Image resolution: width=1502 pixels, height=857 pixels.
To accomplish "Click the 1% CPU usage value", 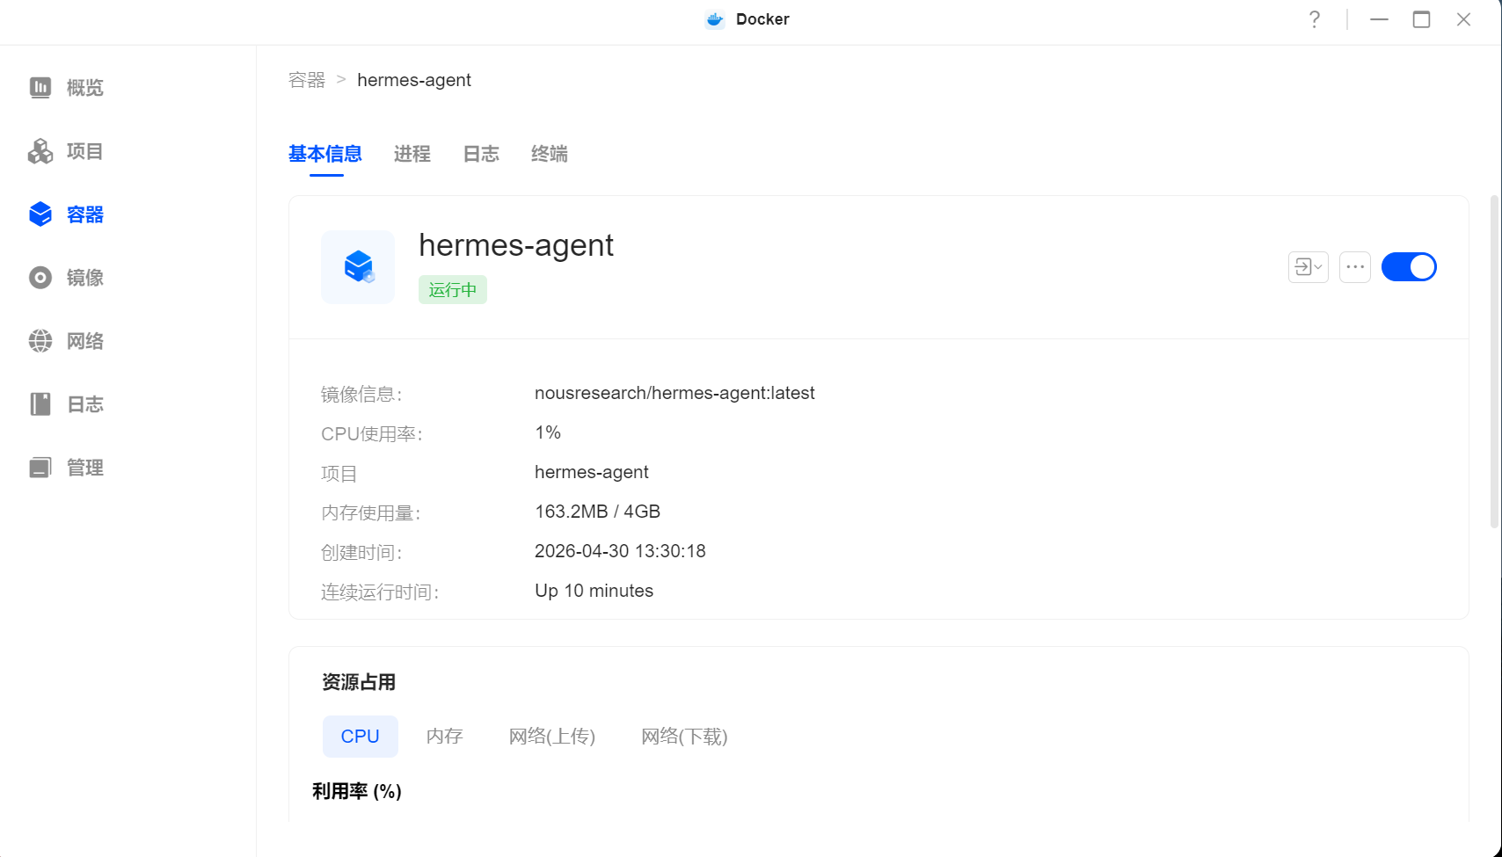I will 548,432.
